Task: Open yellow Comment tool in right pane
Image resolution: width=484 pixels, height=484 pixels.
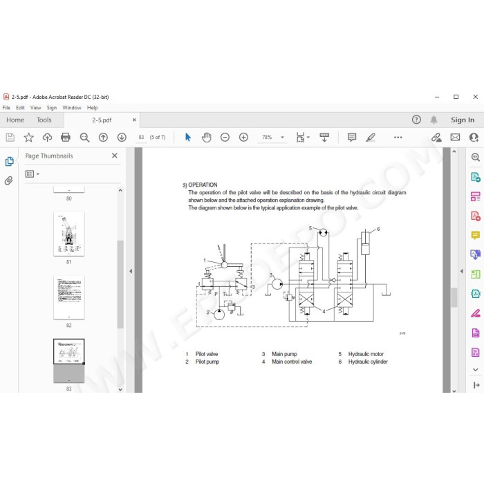Action: click(476, 236)
